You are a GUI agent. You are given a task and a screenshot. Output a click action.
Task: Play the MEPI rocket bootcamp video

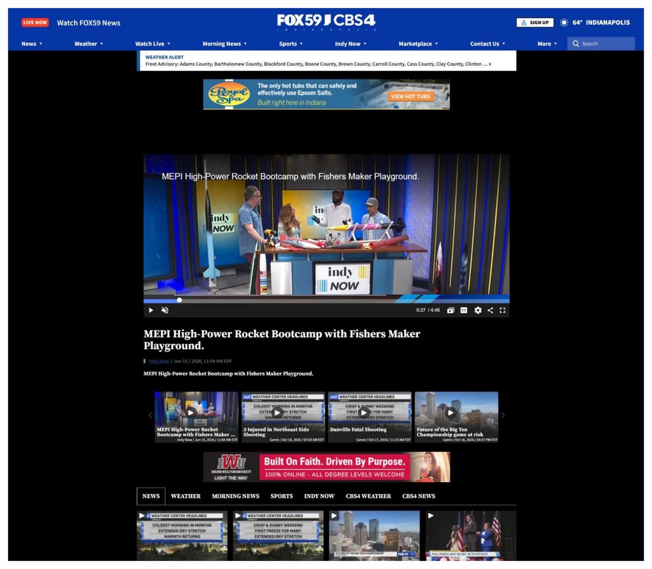click(x=151, y=310)
